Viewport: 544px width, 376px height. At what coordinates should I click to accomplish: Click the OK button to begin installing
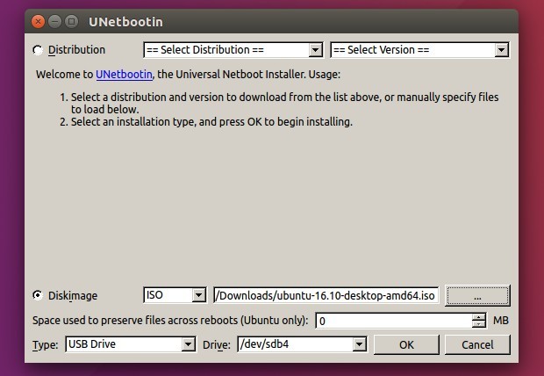[406, 344]
